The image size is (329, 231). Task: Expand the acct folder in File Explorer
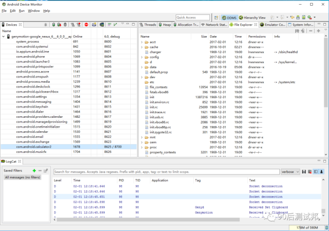[x=142, y=42]
